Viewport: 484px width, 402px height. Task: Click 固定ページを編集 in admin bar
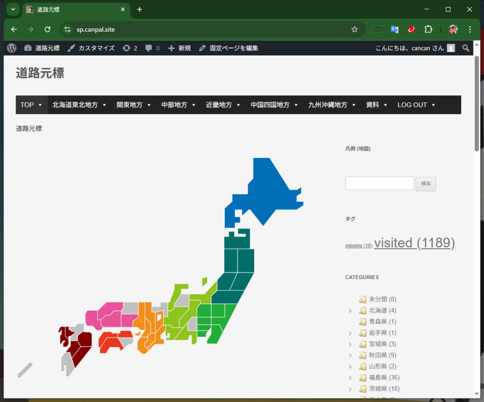click(228, 48)
